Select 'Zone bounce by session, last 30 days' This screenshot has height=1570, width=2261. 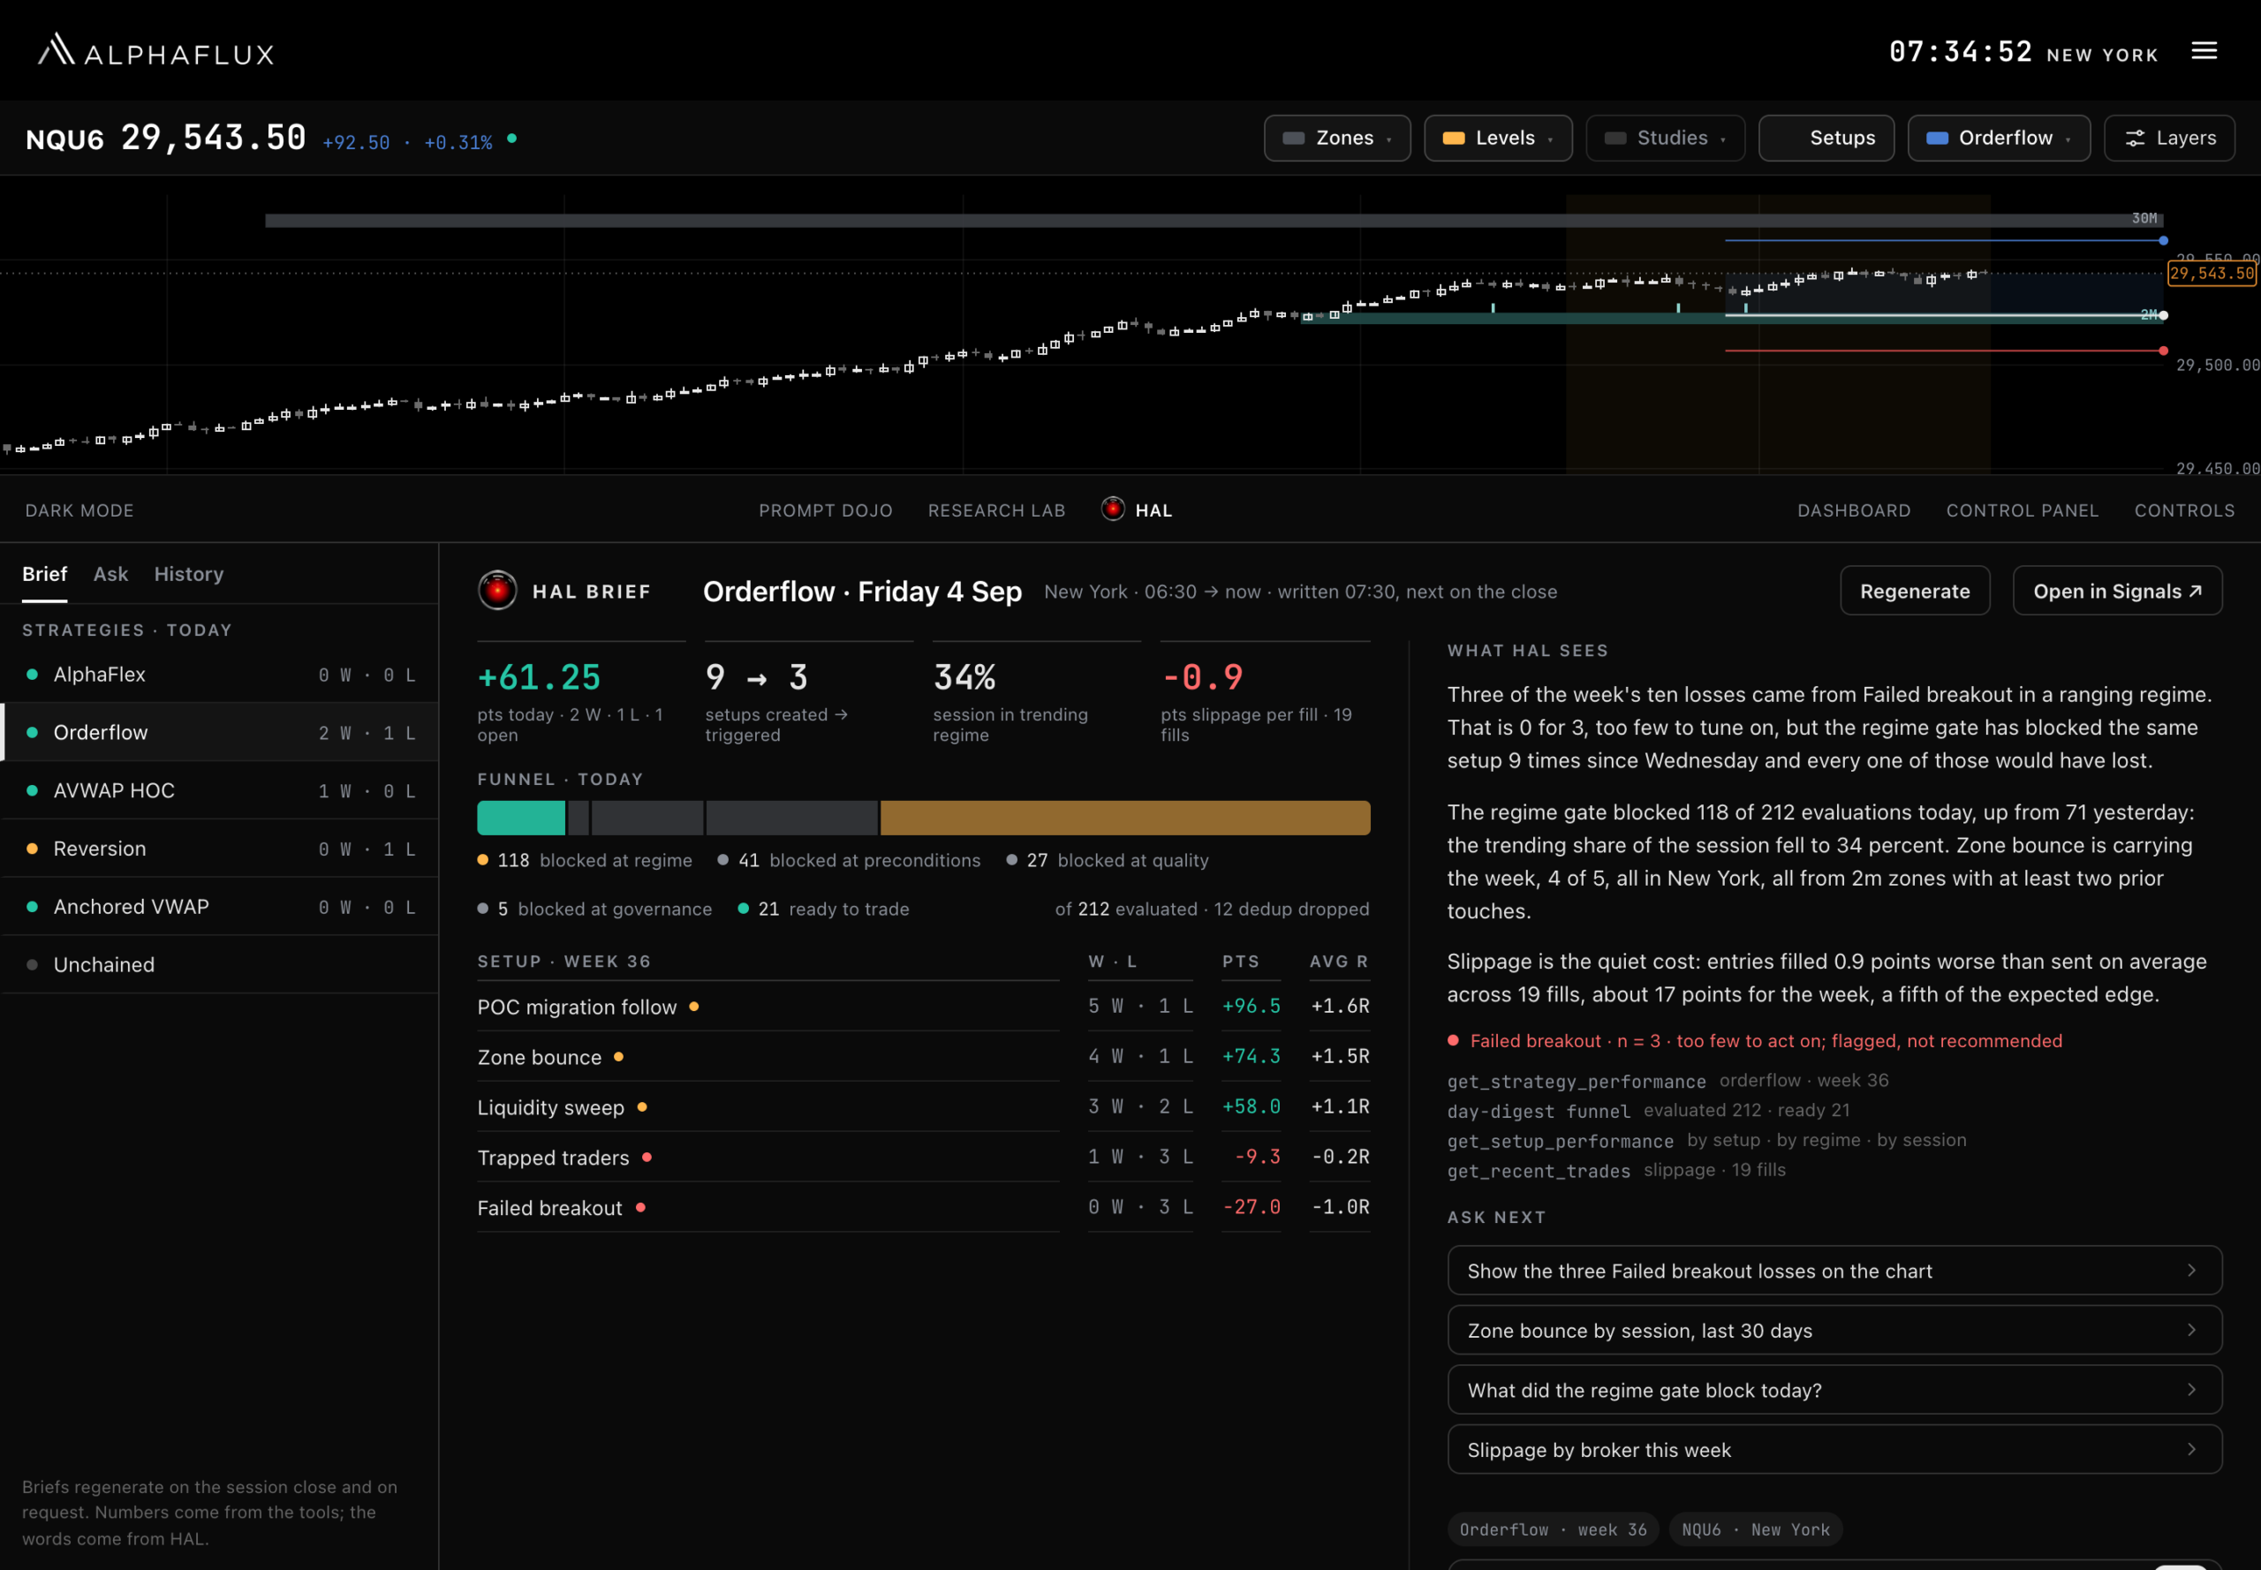[x=1834, y=1329]
